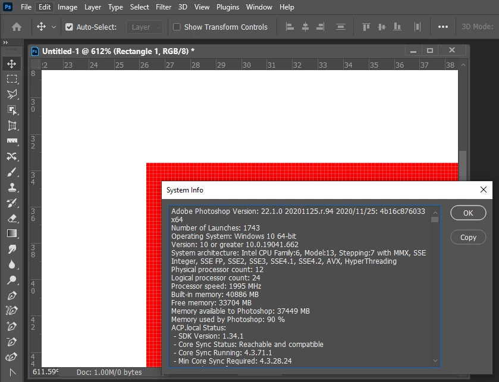The width and height of the screenshot is (499, 382).
Task: Toggle the Auto-Select checkbox
Action: coord(69,27)
